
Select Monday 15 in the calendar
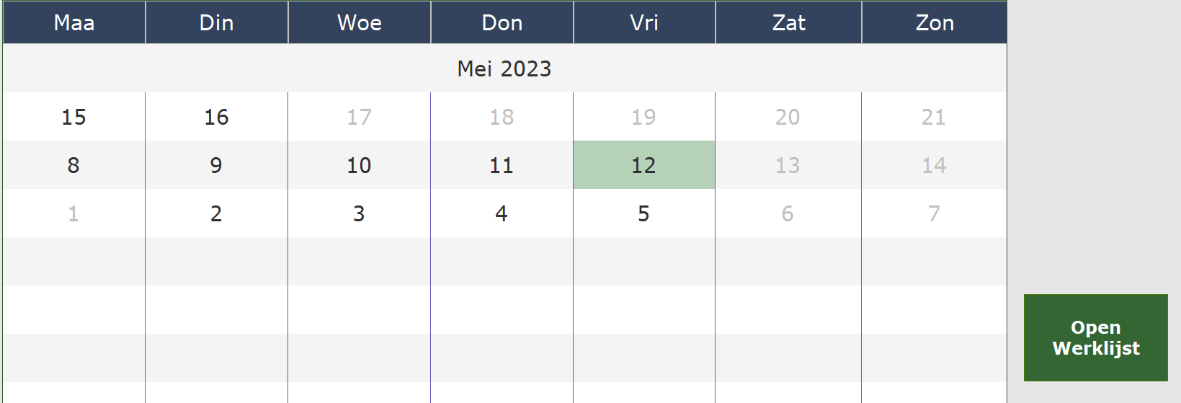click(x=74, y=117)
